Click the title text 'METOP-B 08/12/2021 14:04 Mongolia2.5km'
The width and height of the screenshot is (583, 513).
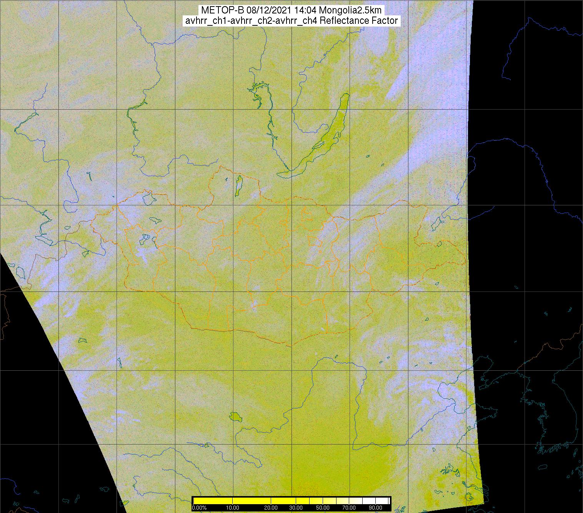(291, 10)
